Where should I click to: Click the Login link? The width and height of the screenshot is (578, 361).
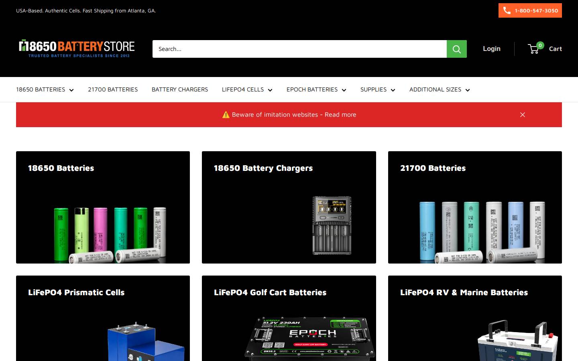point(492,49)
